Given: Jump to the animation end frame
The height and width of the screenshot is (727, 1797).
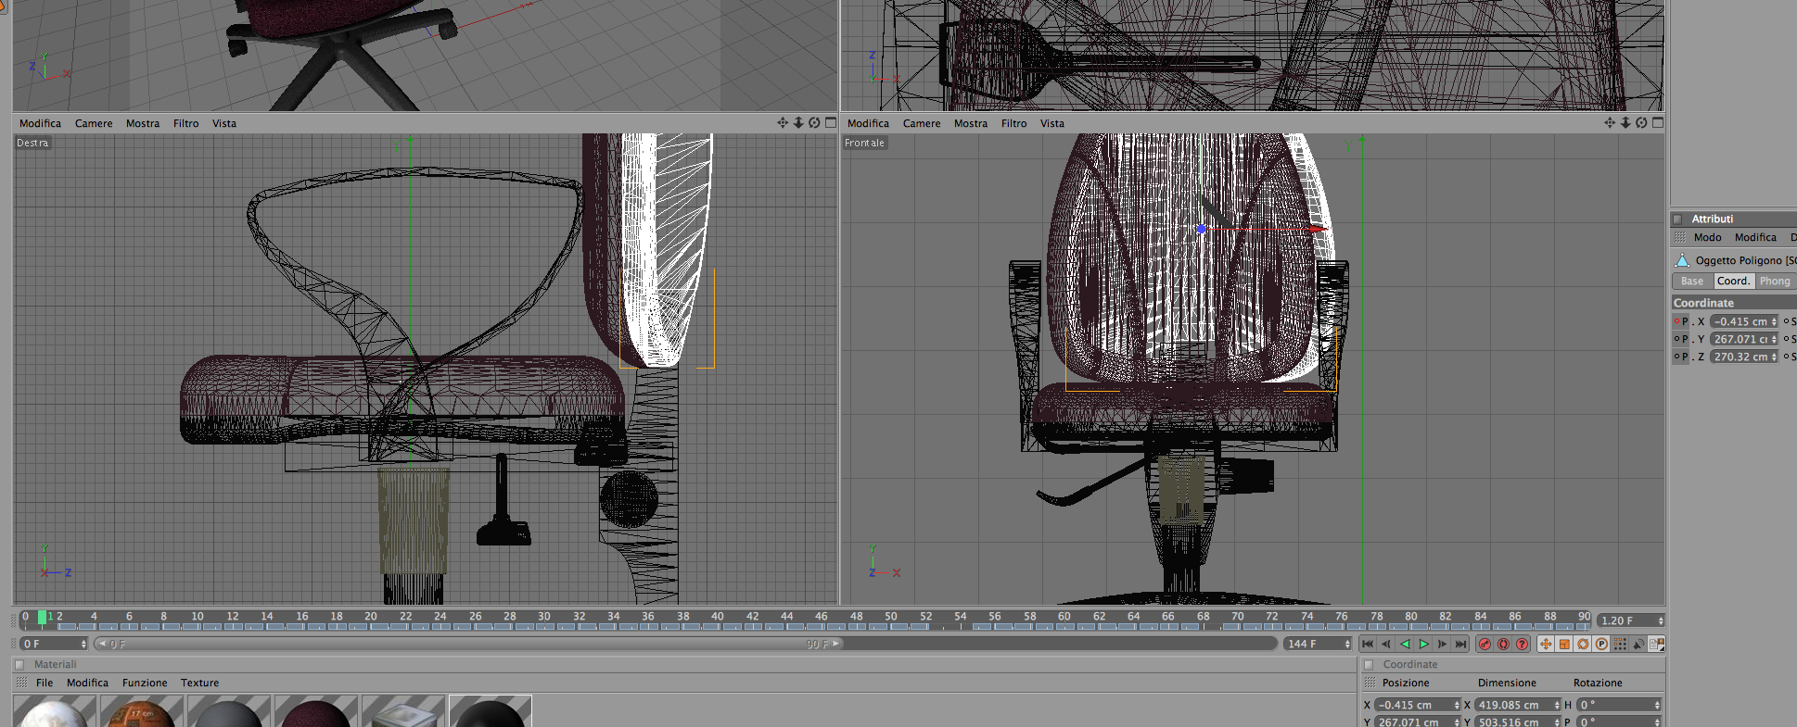Looking at the screenshot, I should 1461,644.
